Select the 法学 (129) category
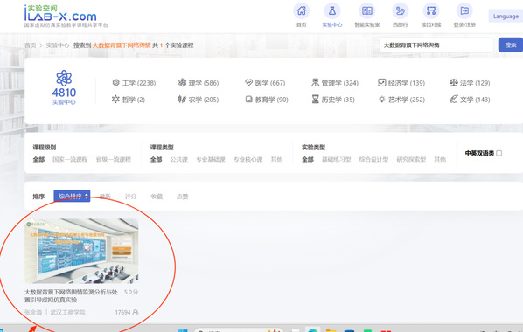Image resolution: width=523 pixels, height=332 pixels. coord(470,83)
